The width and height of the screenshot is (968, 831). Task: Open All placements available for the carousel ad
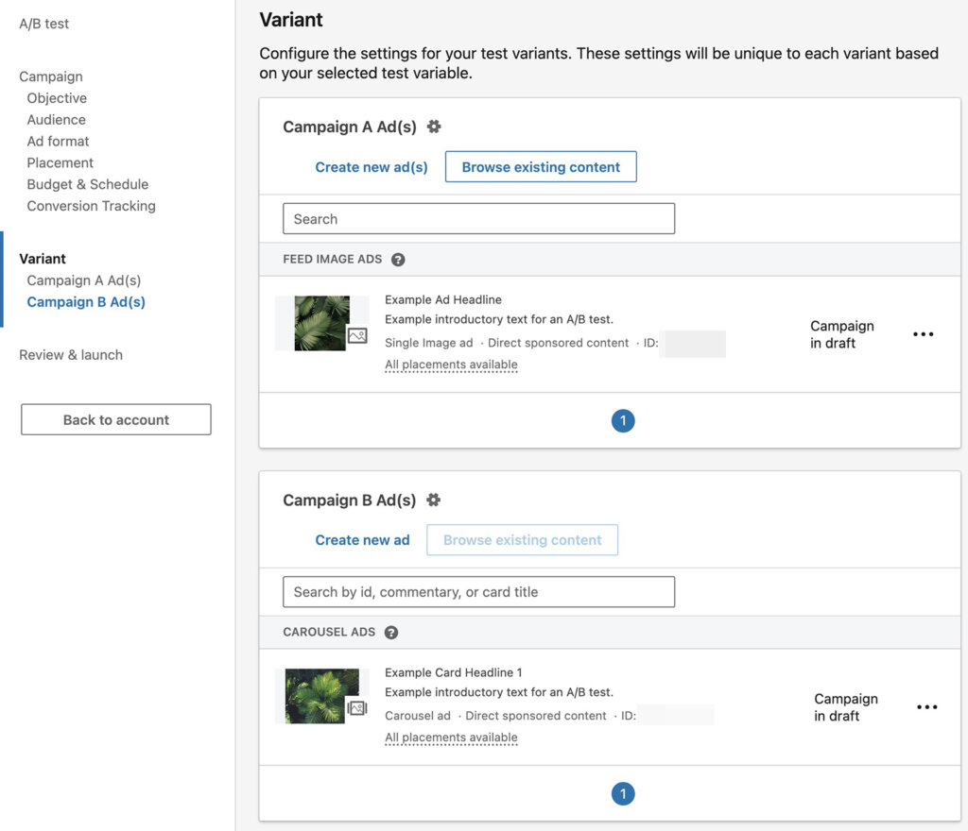(451, 738)
